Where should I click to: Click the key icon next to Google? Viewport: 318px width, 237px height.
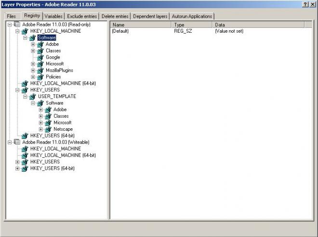[x=40, y=57]
